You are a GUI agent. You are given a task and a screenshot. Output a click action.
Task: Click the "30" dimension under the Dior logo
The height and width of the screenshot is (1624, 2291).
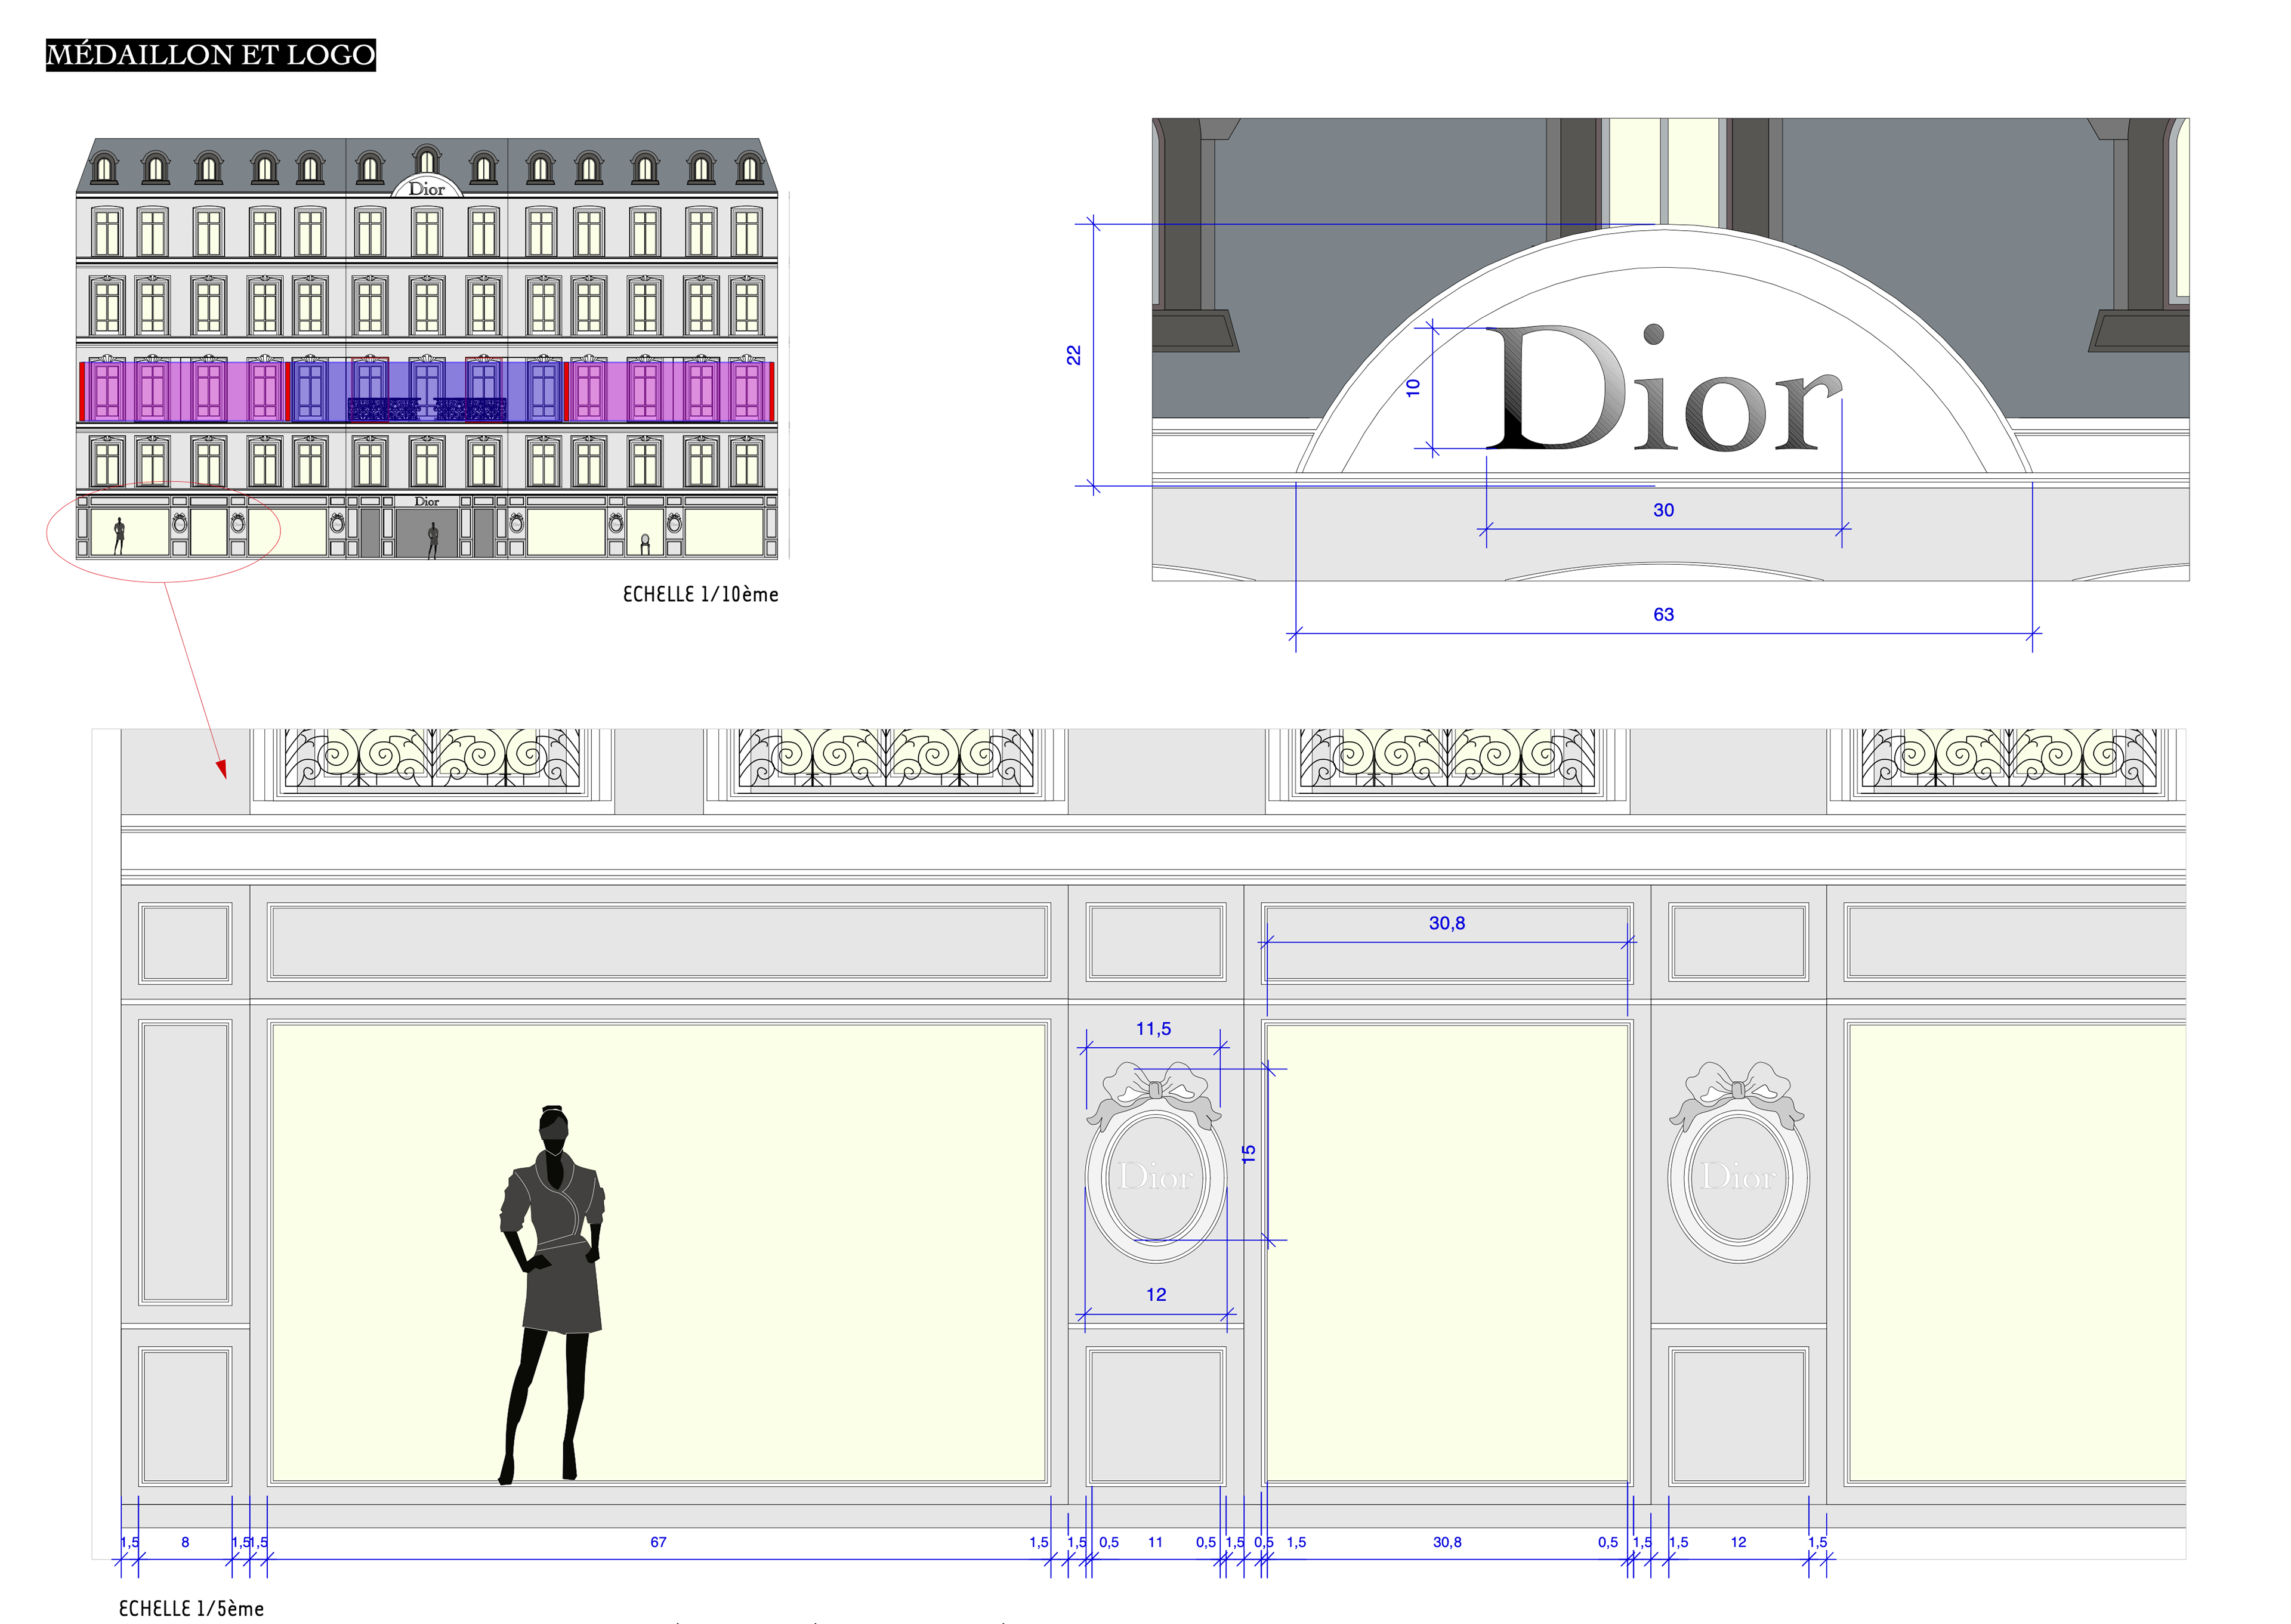coord(1663,510)
